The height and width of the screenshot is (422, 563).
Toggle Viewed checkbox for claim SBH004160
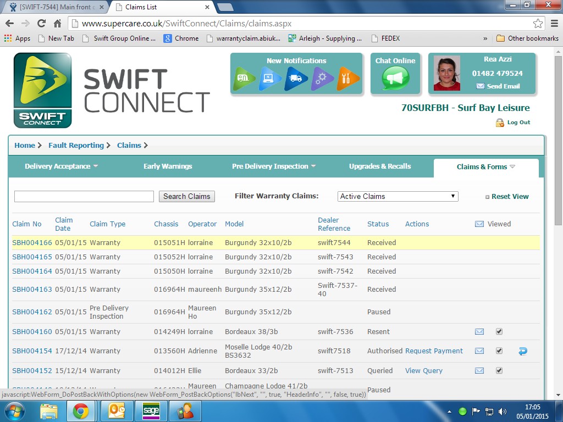(x=499, y=332)
